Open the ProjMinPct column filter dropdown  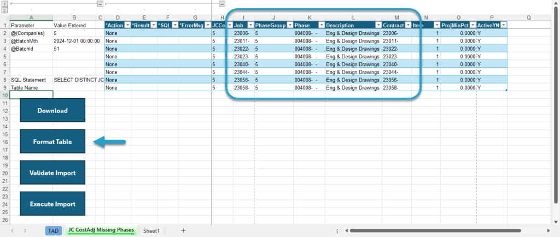tap(473, 25)
